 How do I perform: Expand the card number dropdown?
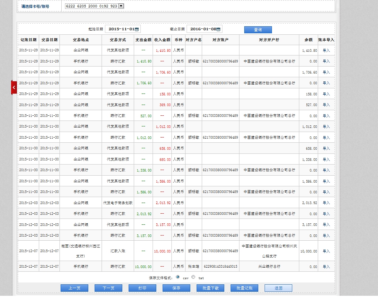coord(121,6)
